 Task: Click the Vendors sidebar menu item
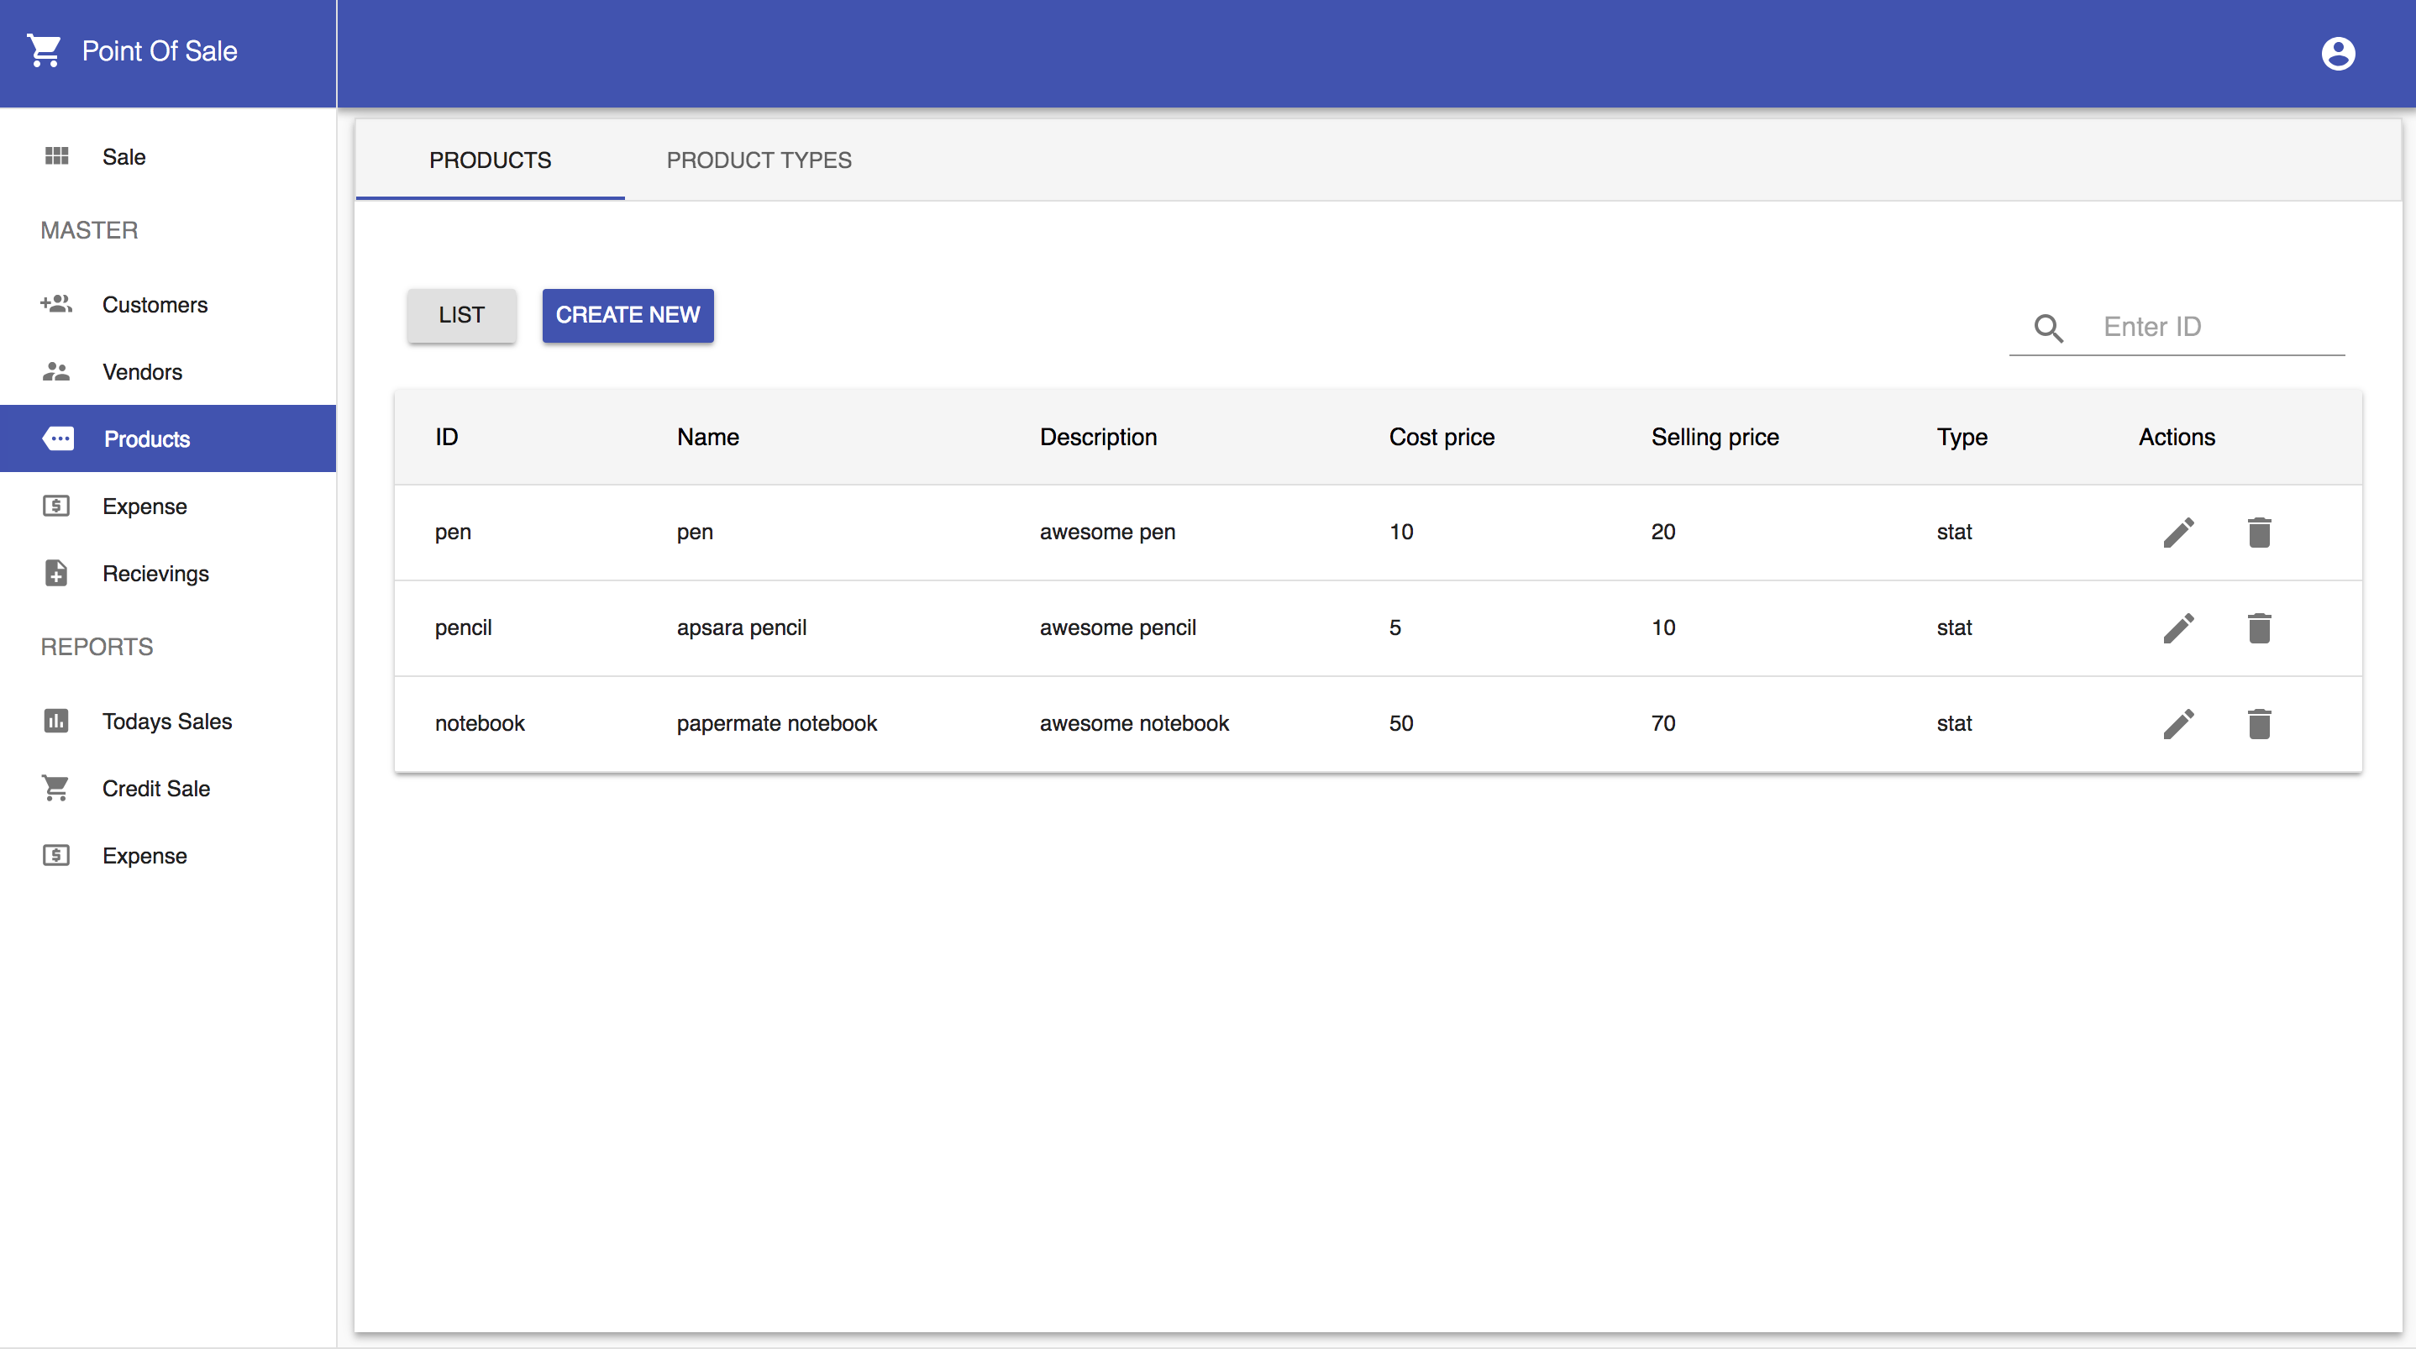click(x=168, y=371)
